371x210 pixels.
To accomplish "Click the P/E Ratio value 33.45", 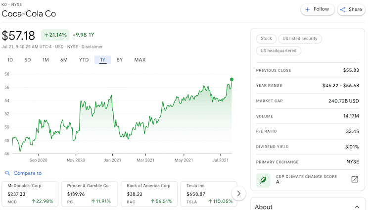I will 352,131.
